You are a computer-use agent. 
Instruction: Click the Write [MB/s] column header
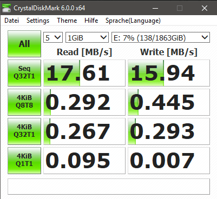(x=169, y=52)
